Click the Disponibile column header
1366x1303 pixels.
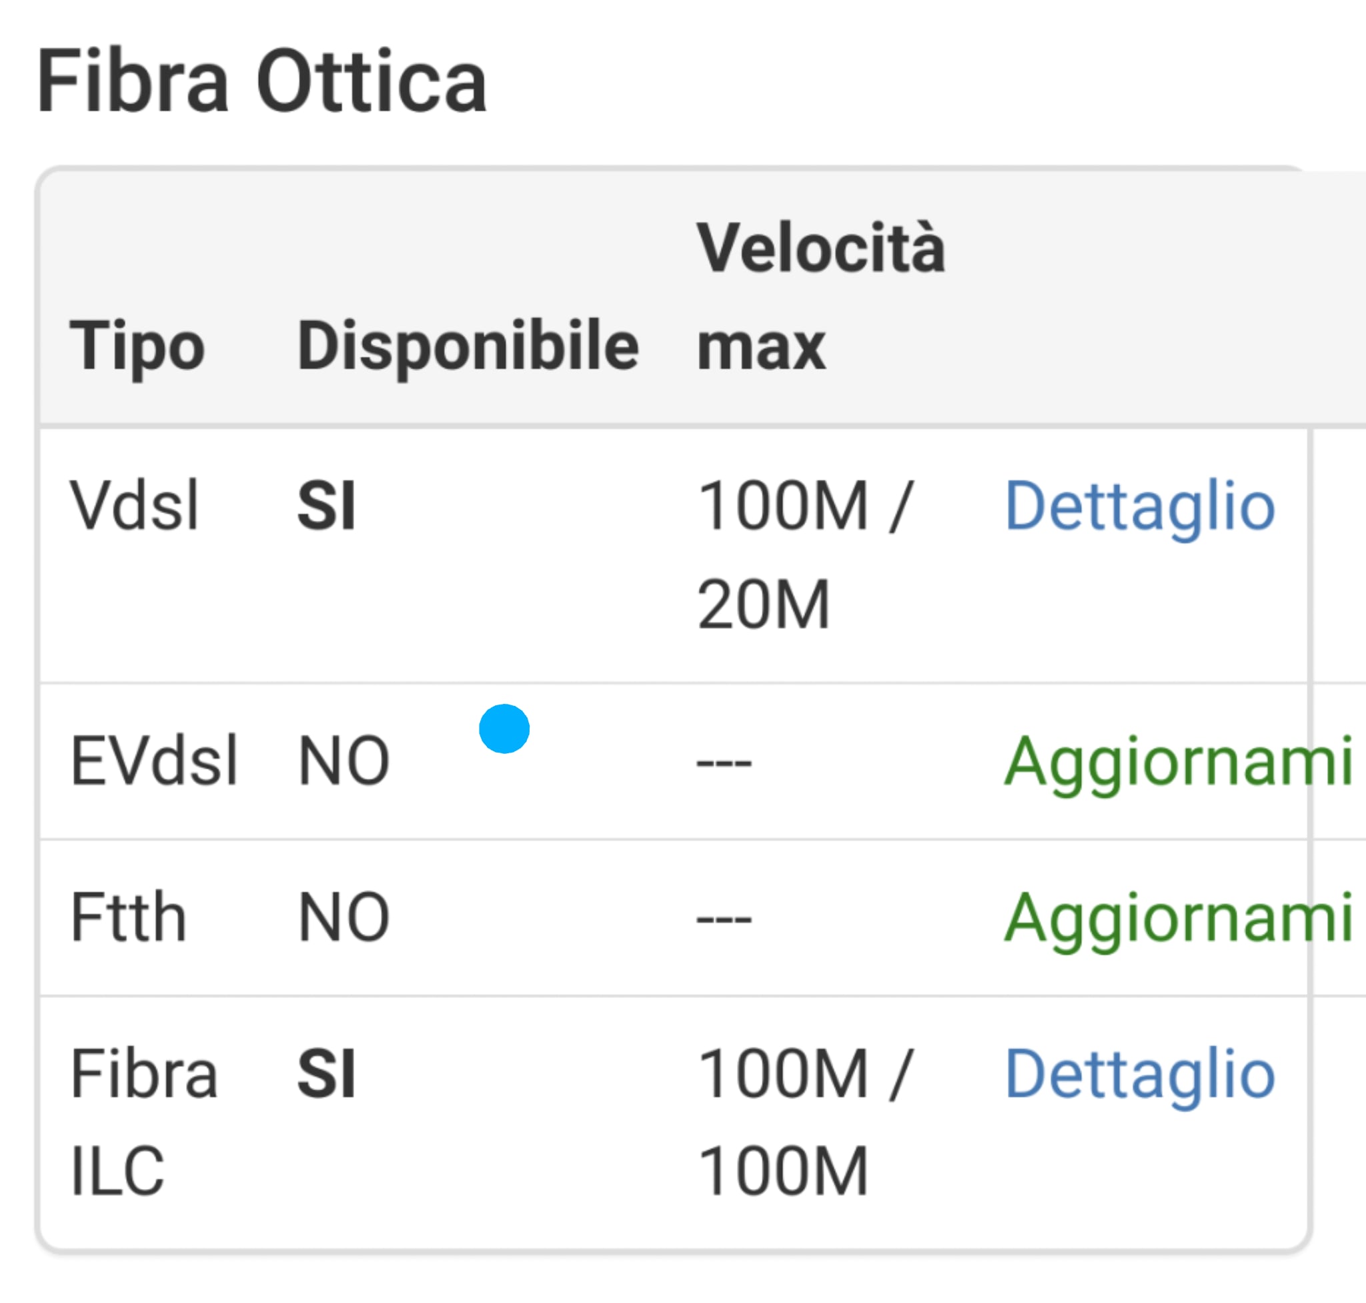click(x=468, y=346)
